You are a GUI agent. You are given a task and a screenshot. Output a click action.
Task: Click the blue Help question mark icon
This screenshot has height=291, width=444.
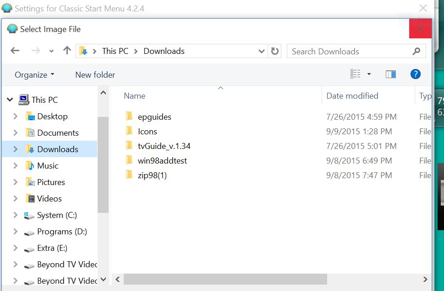(x=415, y=74)
